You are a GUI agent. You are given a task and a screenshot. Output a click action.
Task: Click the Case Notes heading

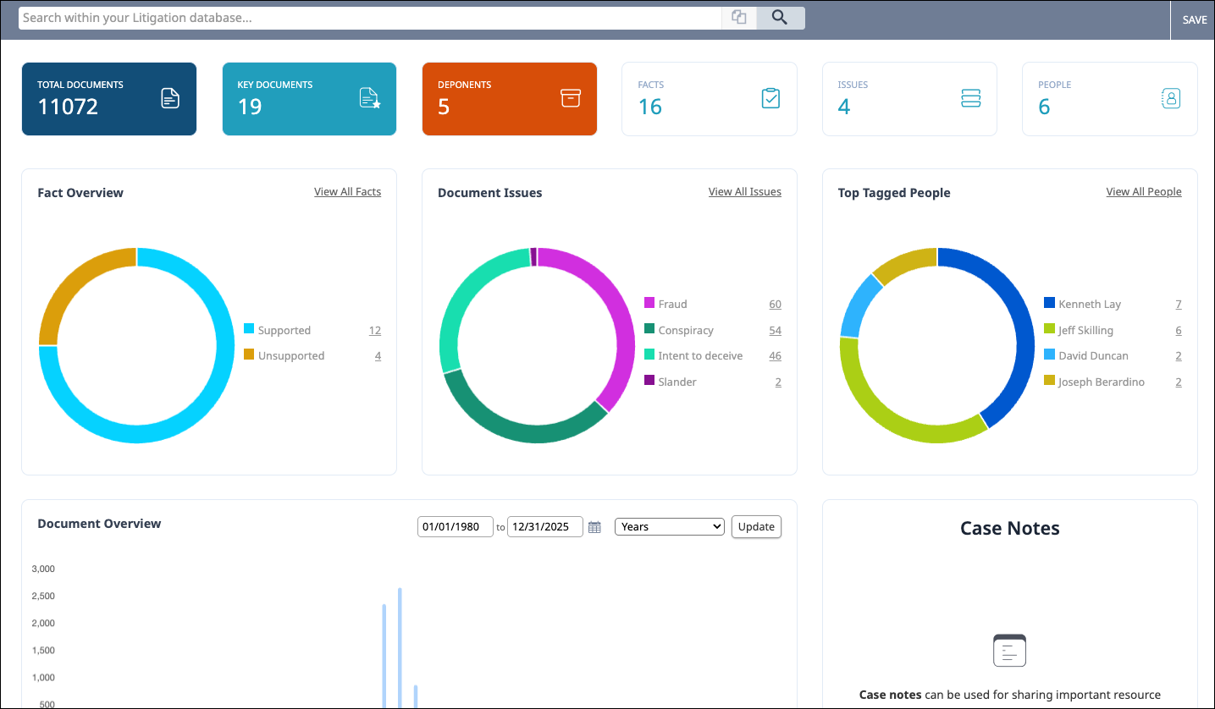point(1009,528)
